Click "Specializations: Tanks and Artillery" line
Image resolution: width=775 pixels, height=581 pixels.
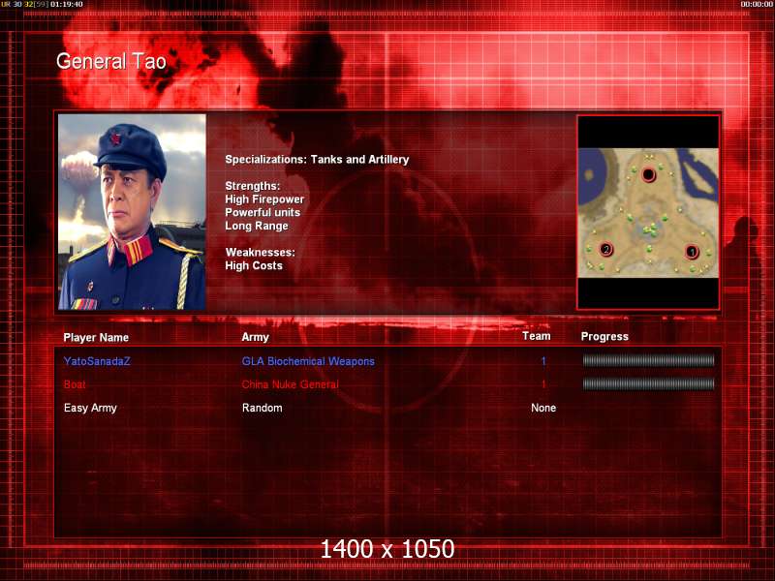click(x=318, y=160)
